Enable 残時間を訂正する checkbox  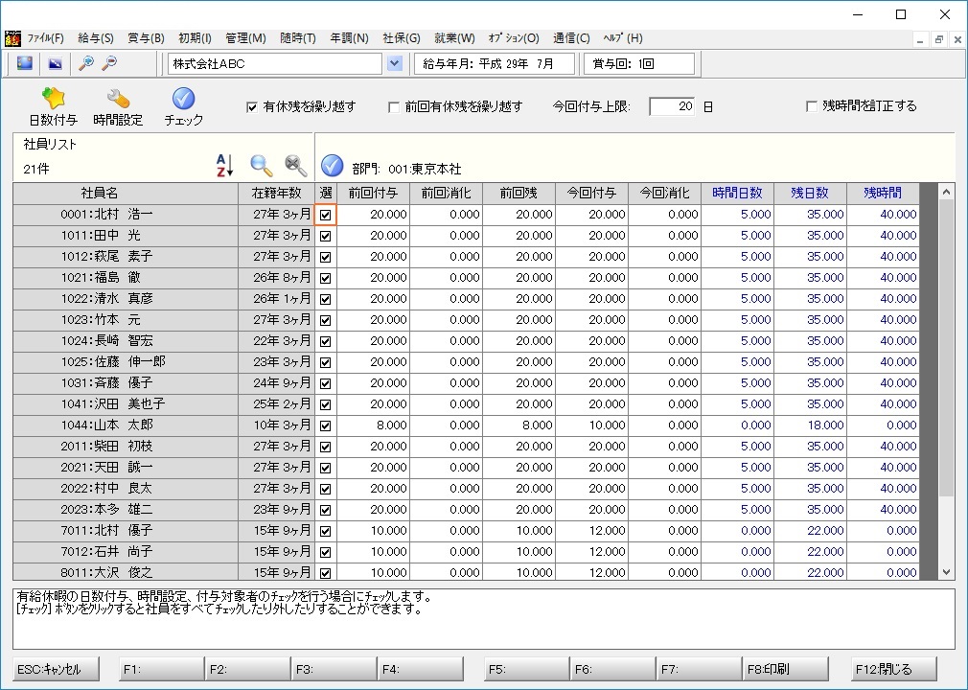point(812,106)
